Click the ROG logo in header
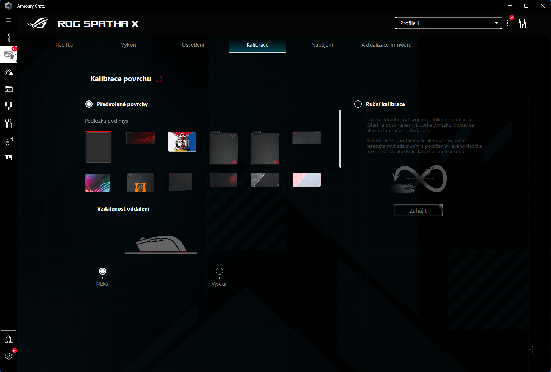Image resolution: width=551 pixels, height=372 pixels. (x=37, y=23)
